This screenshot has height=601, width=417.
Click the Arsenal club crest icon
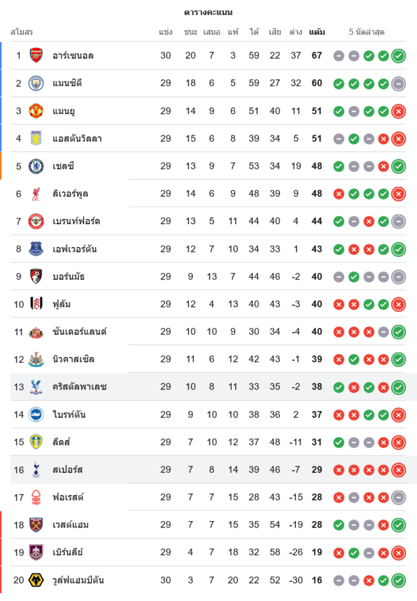[x=37, y=56]
